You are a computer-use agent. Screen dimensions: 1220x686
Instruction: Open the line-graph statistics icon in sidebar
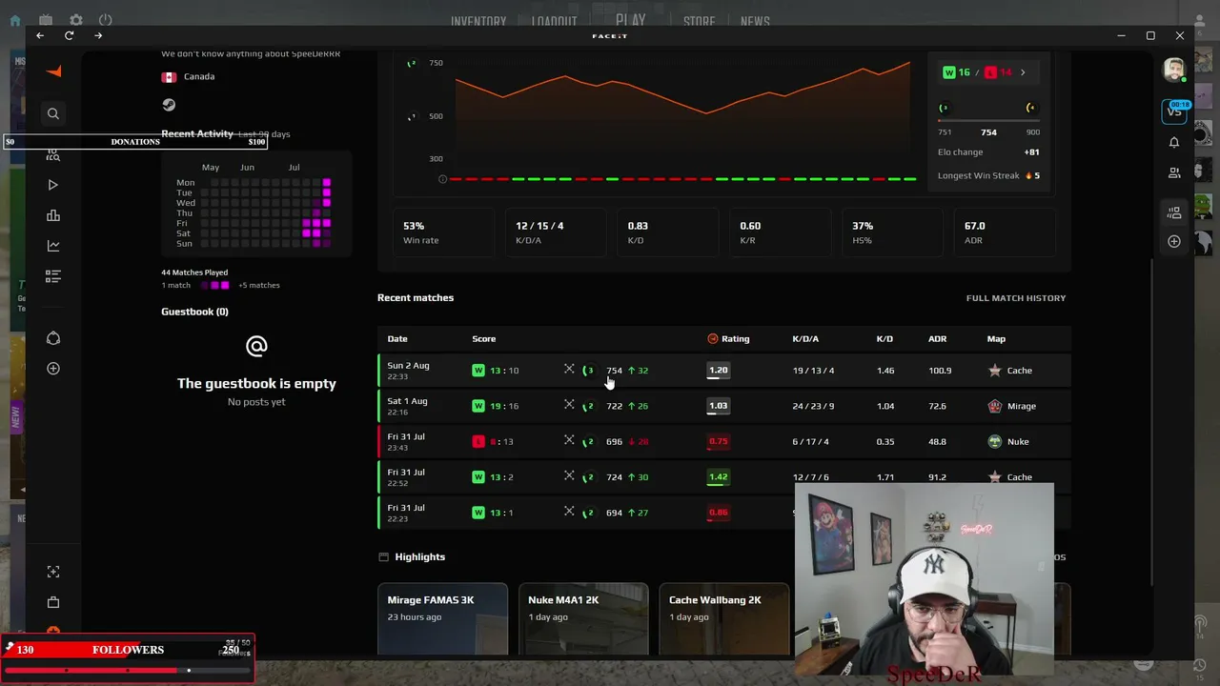tap(53, 246)
